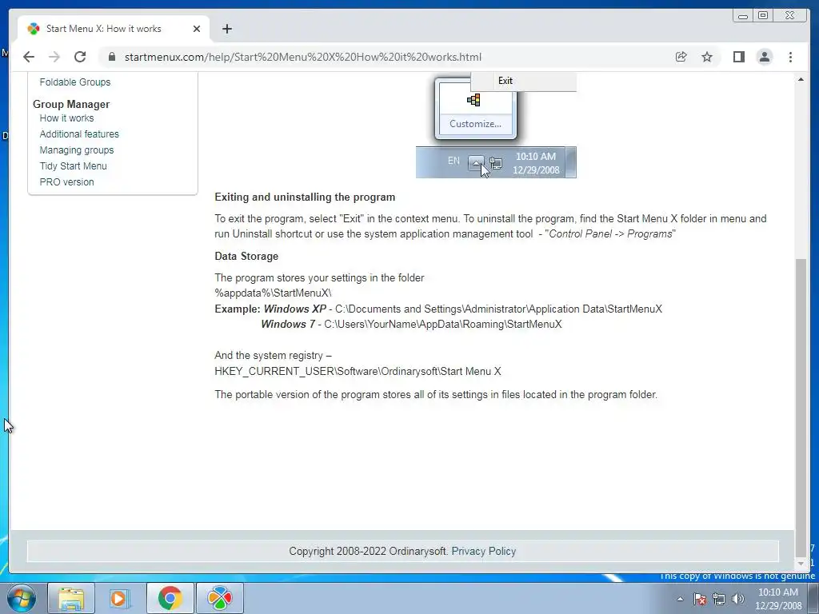Open Action Center flag icon
The width and height of the screenshot is (819, 614).
tap(700, 599)
